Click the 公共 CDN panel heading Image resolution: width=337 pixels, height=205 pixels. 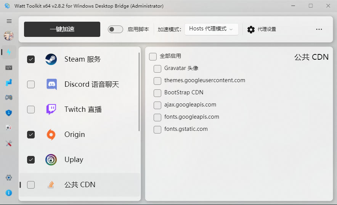coord(311,57)
